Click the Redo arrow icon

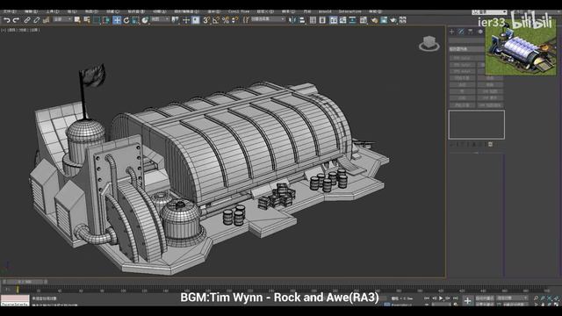tap(16, 20)
